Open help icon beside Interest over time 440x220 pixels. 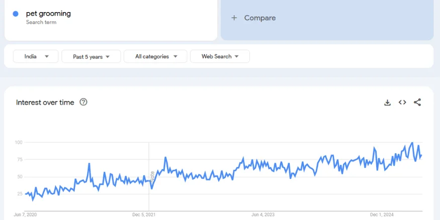[83, 102]
